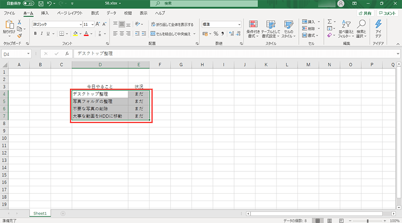402x223 pixels.
Task: Select the Sheet1 tab
Action: click(40, 213)
